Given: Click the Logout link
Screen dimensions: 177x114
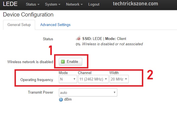Looking at the screenshot, I should 94,5.
